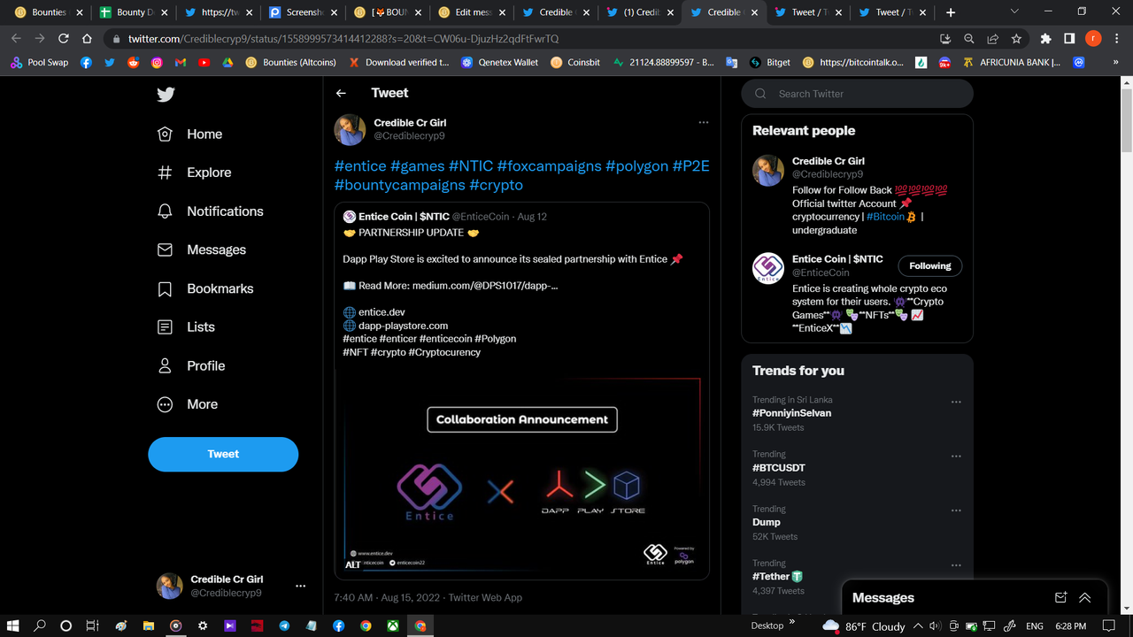Open more options for the #BTCUSDT trend
Image resolution: width=1133 pixels, height=637 pixels.
point(956,457)
